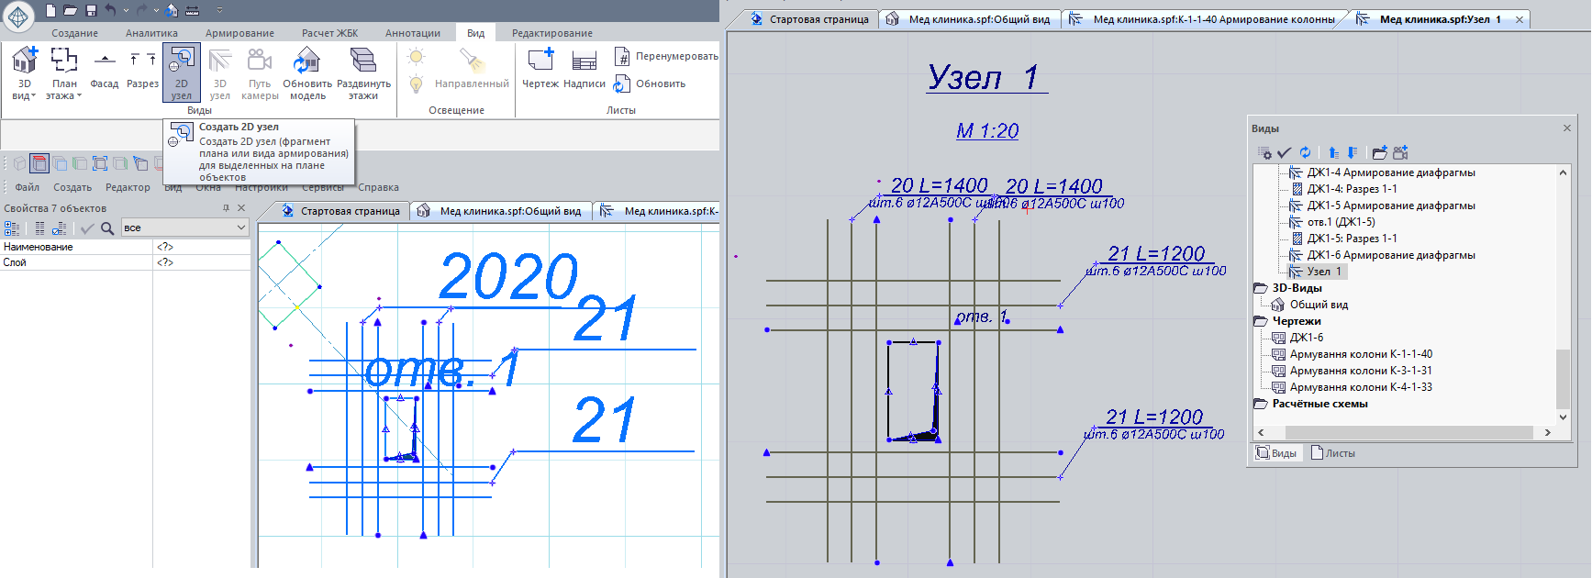Select the Фасад view tool
Image resolution: width=1592 pixels, height=578 pixels.
[105, 71]
